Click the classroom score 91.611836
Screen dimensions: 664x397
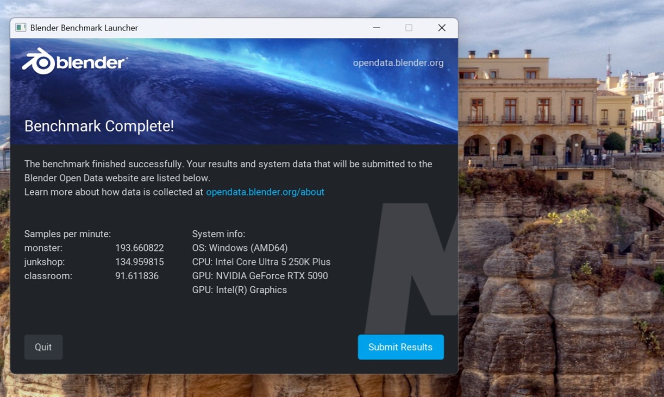coord(137,276)
